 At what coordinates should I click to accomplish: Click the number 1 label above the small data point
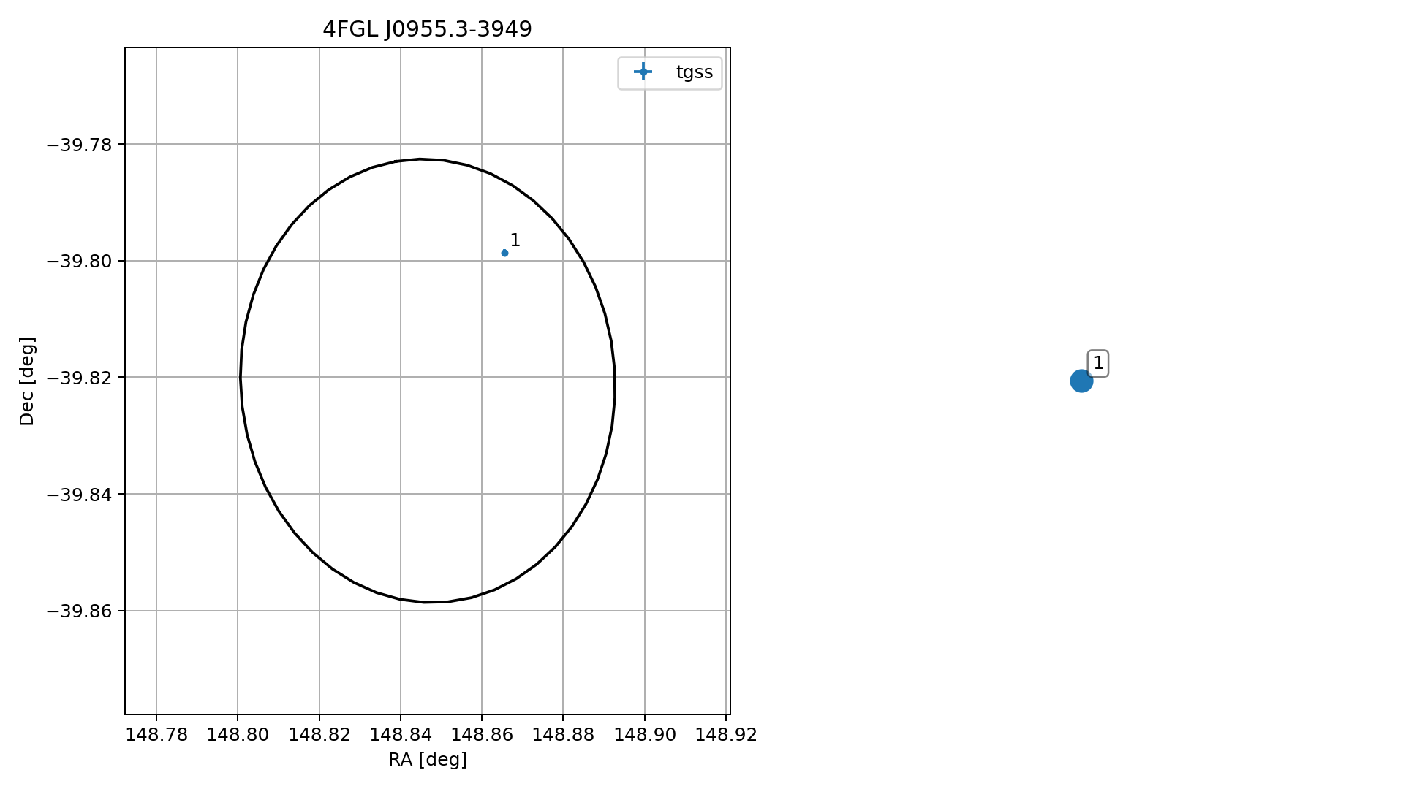point(515,240)
